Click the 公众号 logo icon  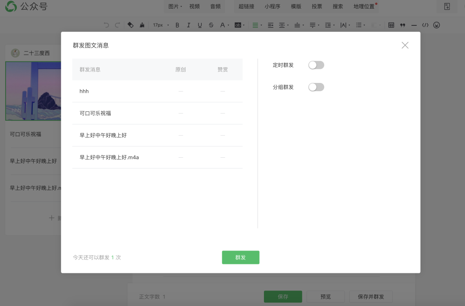11,6
